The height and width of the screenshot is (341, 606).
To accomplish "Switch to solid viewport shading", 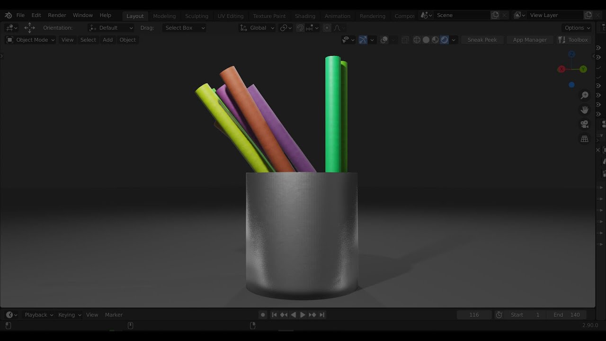I will 426,40.
